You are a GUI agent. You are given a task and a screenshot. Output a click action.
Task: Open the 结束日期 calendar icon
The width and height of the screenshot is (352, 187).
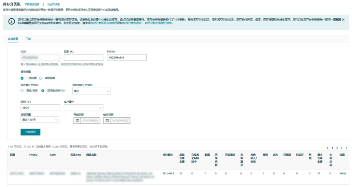pyautogui.click(x=107, y=121)
